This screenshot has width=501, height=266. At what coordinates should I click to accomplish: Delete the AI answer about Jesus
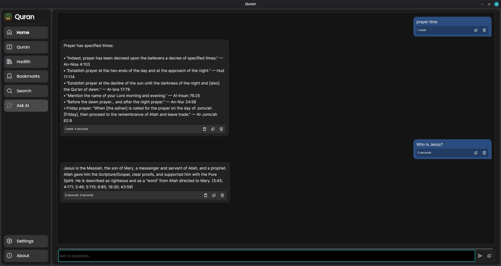point(222,195)
